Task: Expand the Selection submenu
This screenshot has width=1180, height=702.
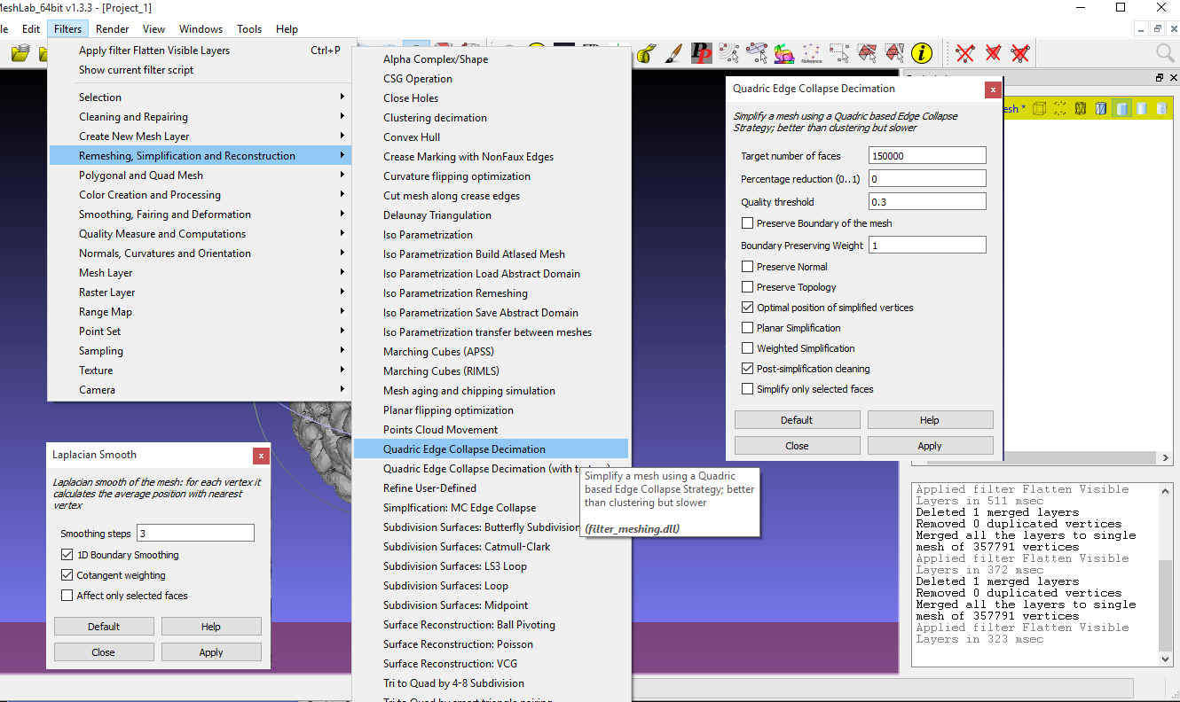Action: [x=200, y=97]
